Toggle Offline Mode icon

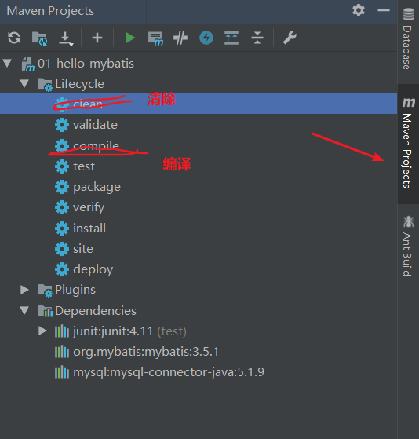point(180,38)
